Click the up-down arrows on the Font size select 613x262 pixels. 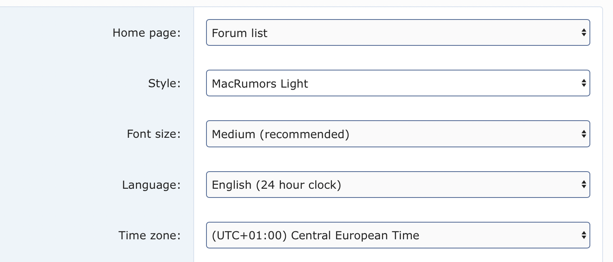584,134
